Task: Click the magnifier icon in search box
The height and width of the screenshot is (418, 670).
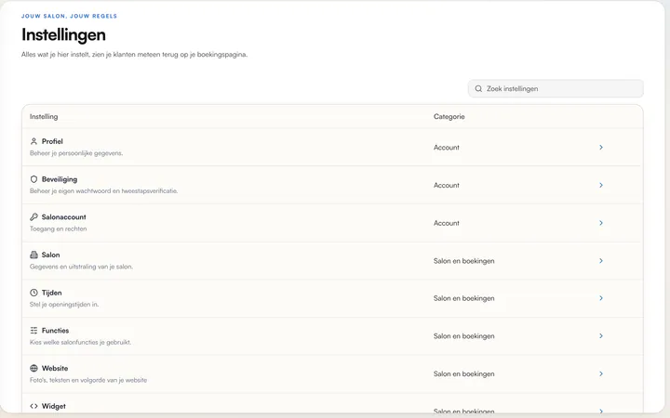Action: click(x=478, y=89)
